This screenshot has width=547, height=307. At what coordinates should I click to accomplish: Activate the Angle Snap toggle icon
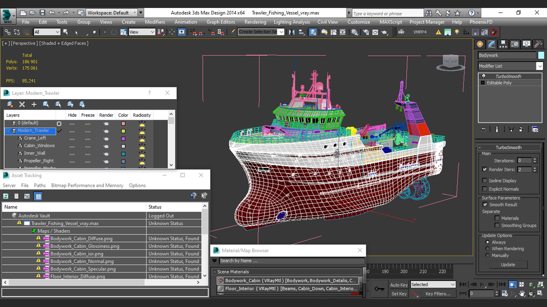tap(202, 32)
